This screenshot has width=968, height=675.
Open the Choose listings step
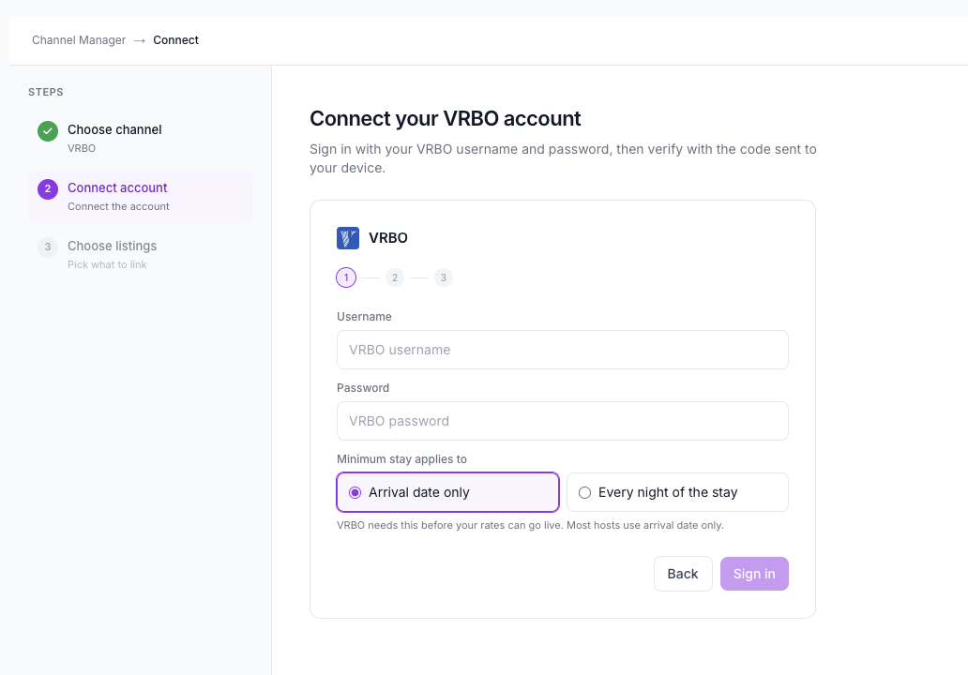140,254
